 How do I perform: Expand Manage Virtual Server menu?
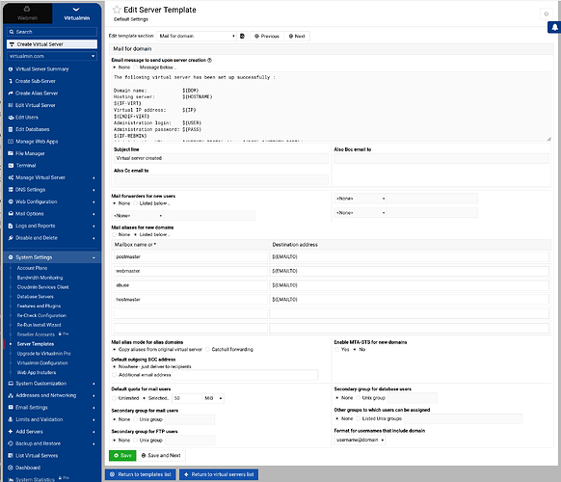(x=52, y=177)
